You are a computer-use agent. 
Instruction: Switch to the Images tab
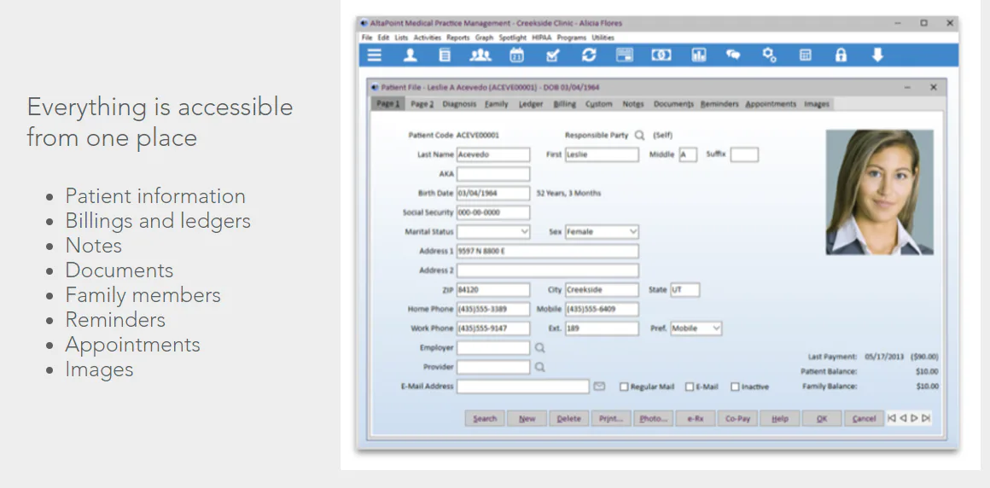click(817, 104)
